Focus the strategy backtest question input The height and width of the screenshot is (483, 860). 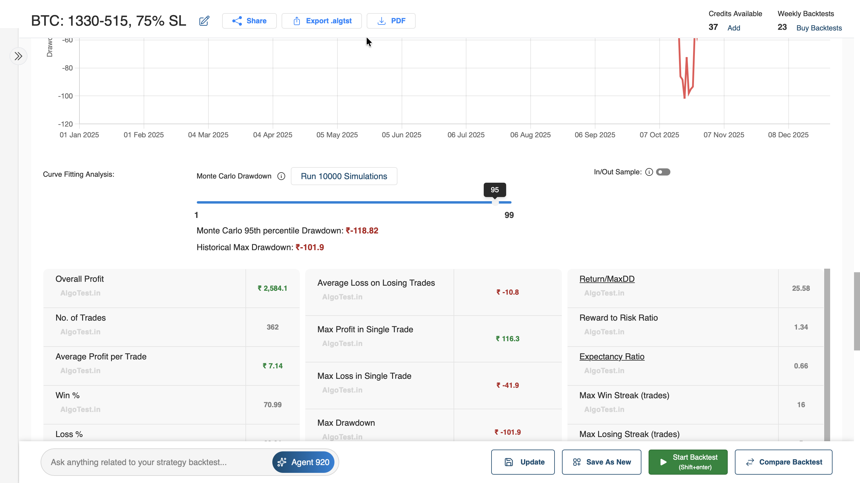[x=157, y=462]
